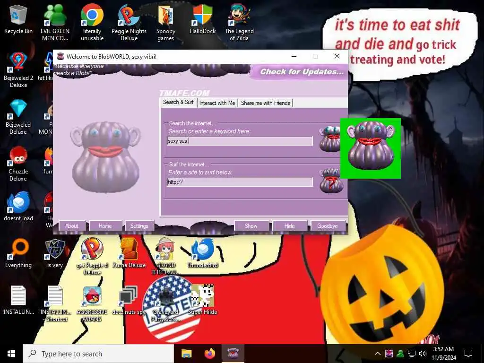Focus the search keyword field containing 'sexy sus'
Viewport: 484px width, 363px height.
(x=240, y=141)
